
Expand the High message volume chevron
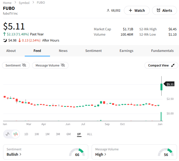click(x=105, y=154)
